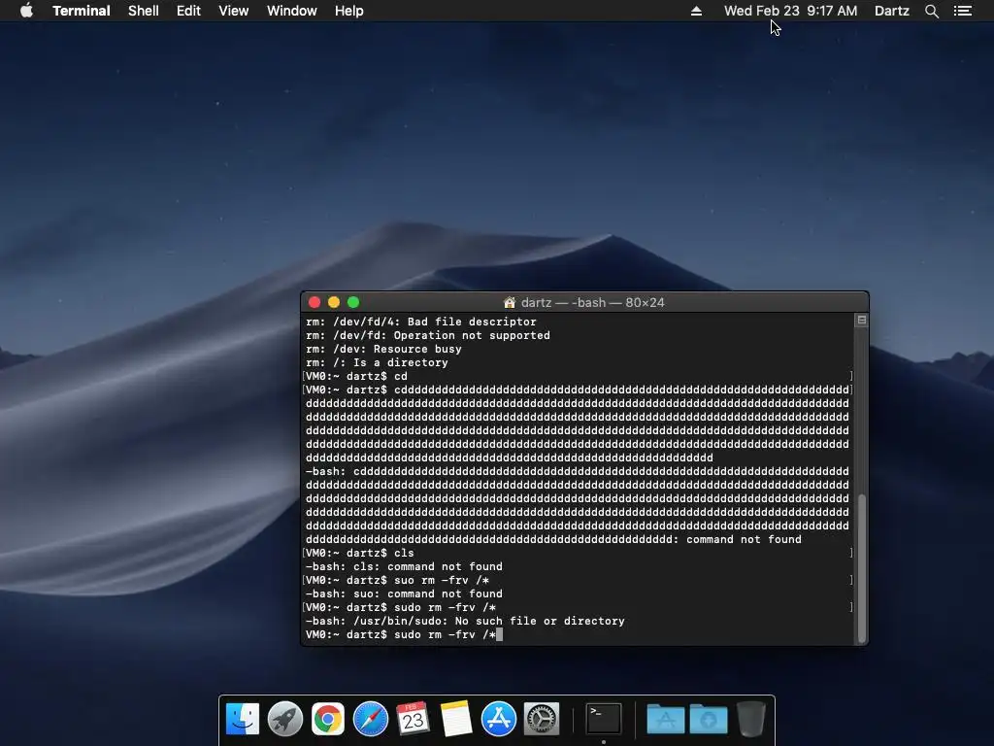This screenshot has width=994, height=746.
Task: Click the home proxy icon in title bar
Action: coord(509,303)
